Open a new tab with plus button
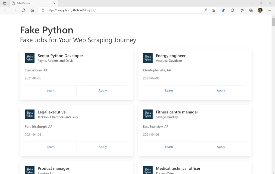Screen dimensions: 275x174 coord(61,3)
